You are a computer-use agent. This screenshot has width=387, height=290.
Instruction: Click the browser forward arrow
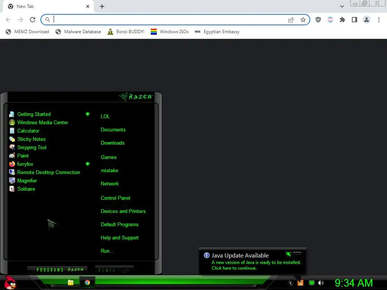tap(20, 20)
